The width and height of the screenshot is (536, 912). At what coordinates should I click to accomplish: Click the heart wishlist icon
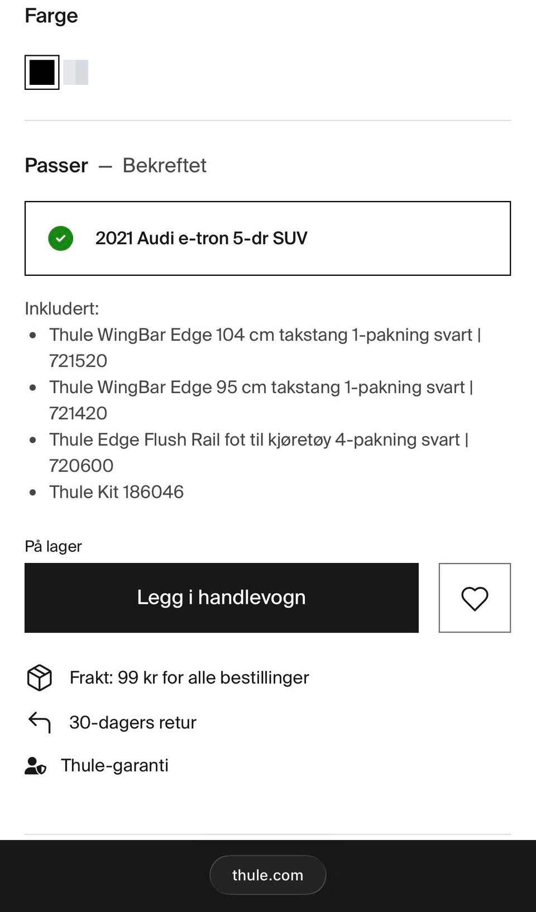point(475,598)
